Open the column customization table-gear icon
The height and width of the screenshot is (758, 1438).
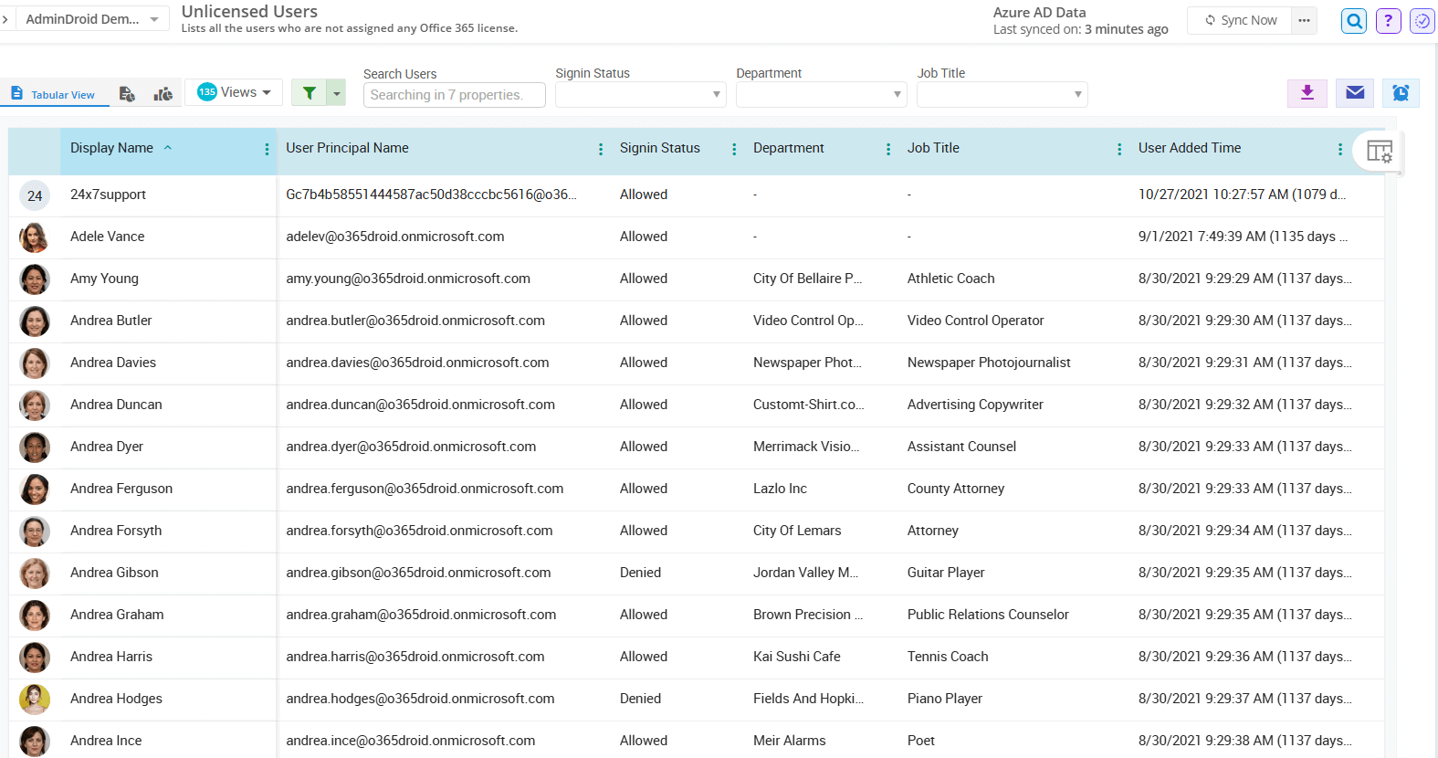1379,151
